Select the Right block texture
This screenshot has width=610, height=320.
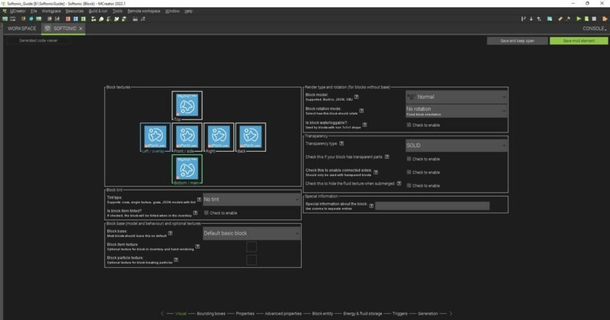click(219, 137)
